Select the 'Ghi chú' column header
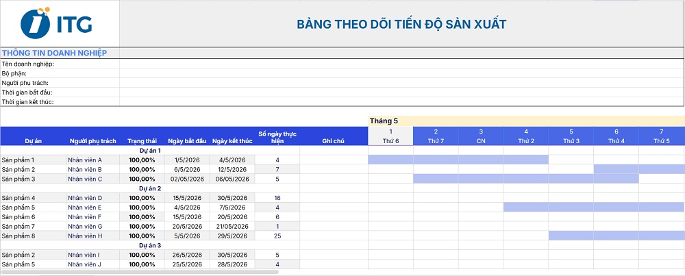The height and width of the screenshot is (276, 685). pyautogui.click(x=334, y=136)
